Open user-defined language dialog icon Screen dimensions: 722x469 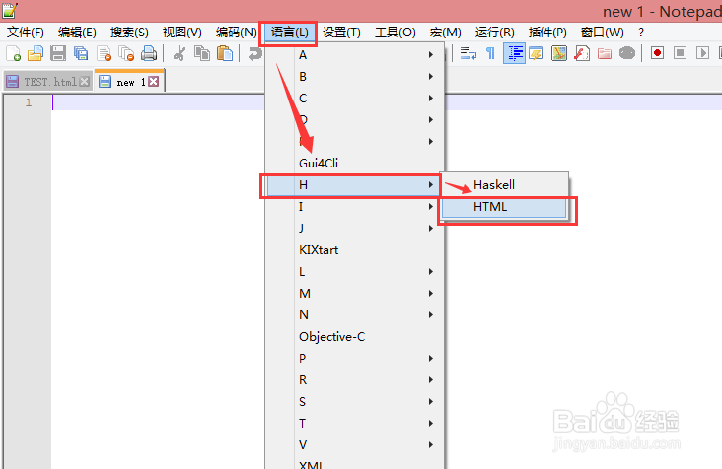click(537, 54)
